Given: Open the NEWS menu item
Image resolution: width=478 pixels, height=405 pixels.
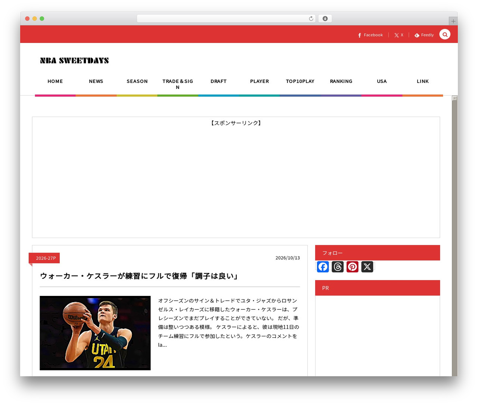Looking at the screenshot, I should point(96,81).
